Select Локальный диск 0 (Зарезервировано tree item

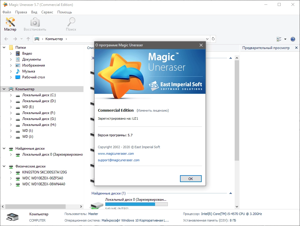[53, 154]
